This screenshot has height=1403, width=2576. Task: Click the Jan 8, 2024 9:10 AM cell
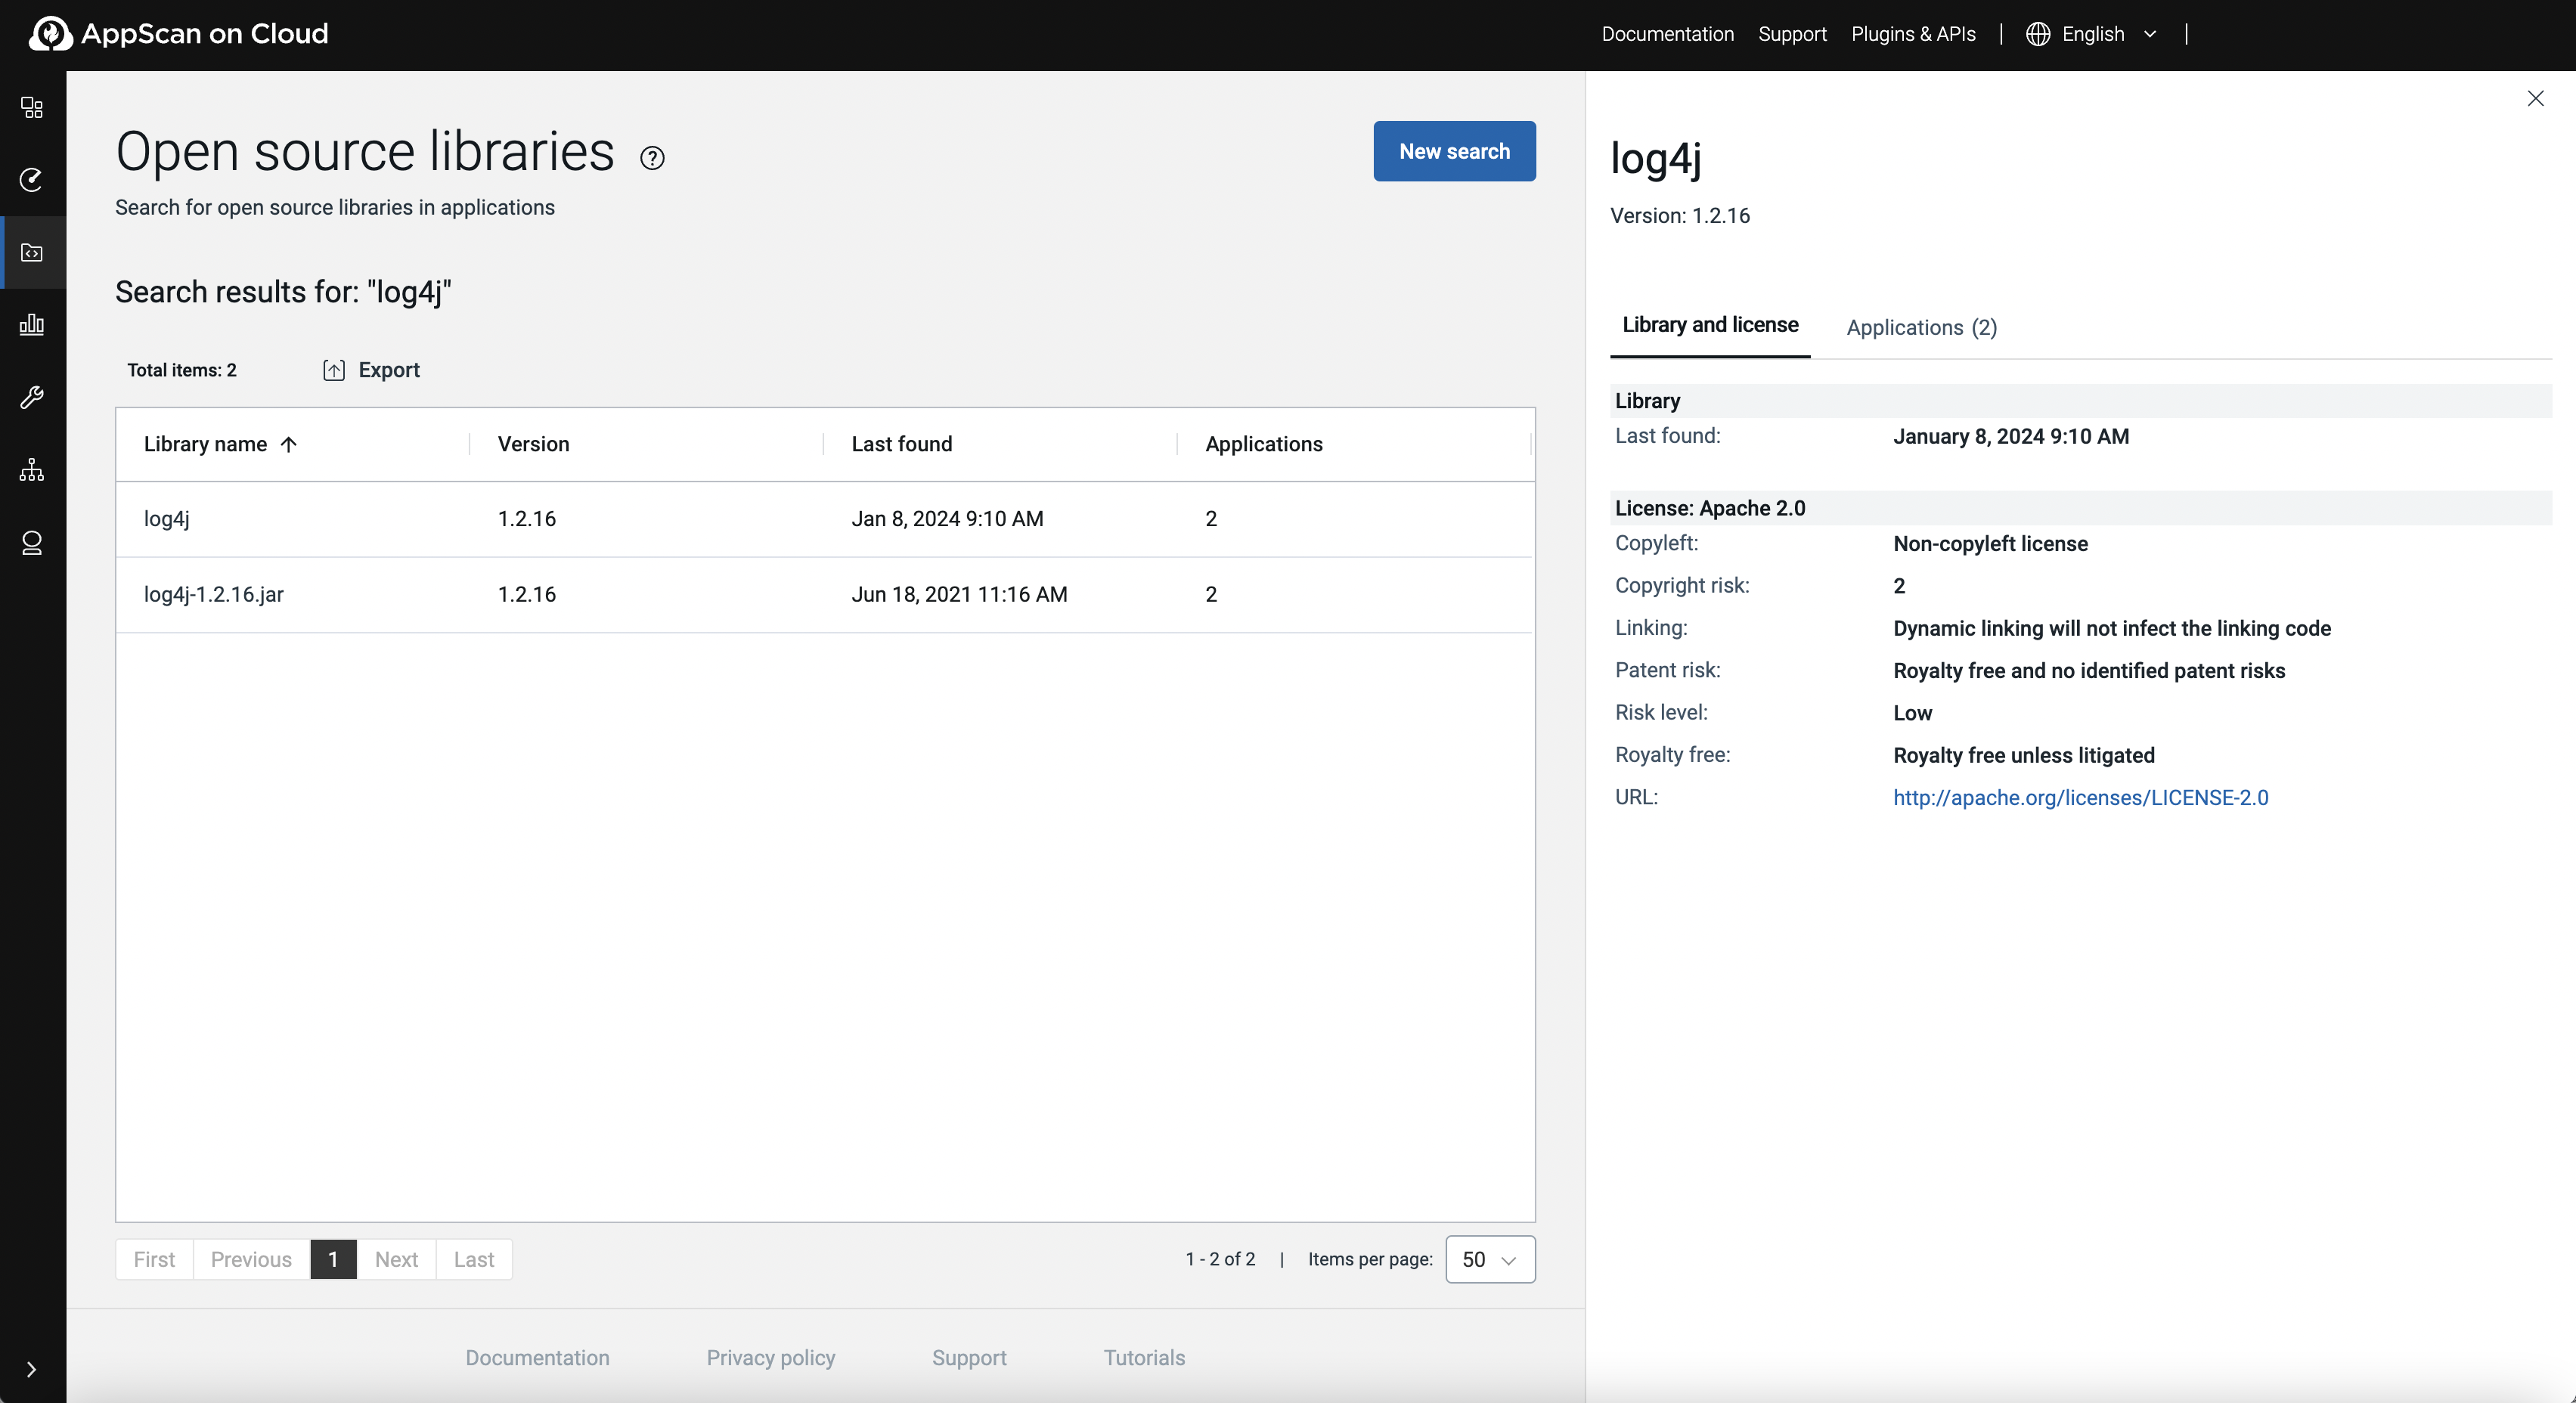[x=947, y=519]
